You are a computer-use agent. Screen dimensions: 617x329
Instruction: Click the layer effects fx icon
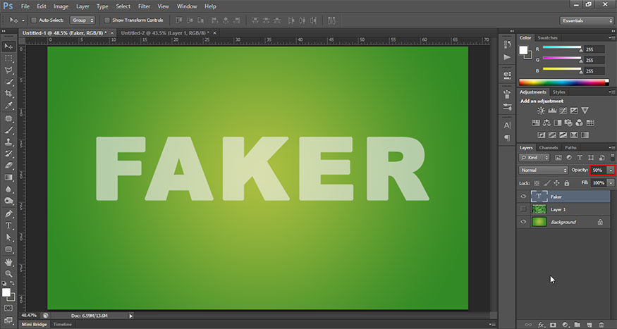pyautogui.click(x=541, y=325)
